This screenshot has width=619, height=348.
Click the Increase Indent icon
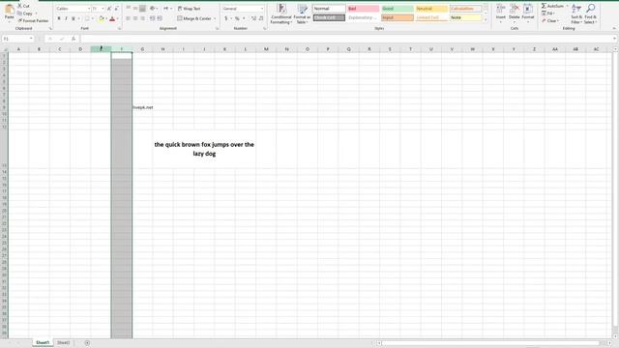[x=160, y=18]
